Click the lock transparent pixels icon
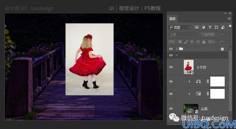The width and height of the screenshot is (236, 129). point(180,42)
